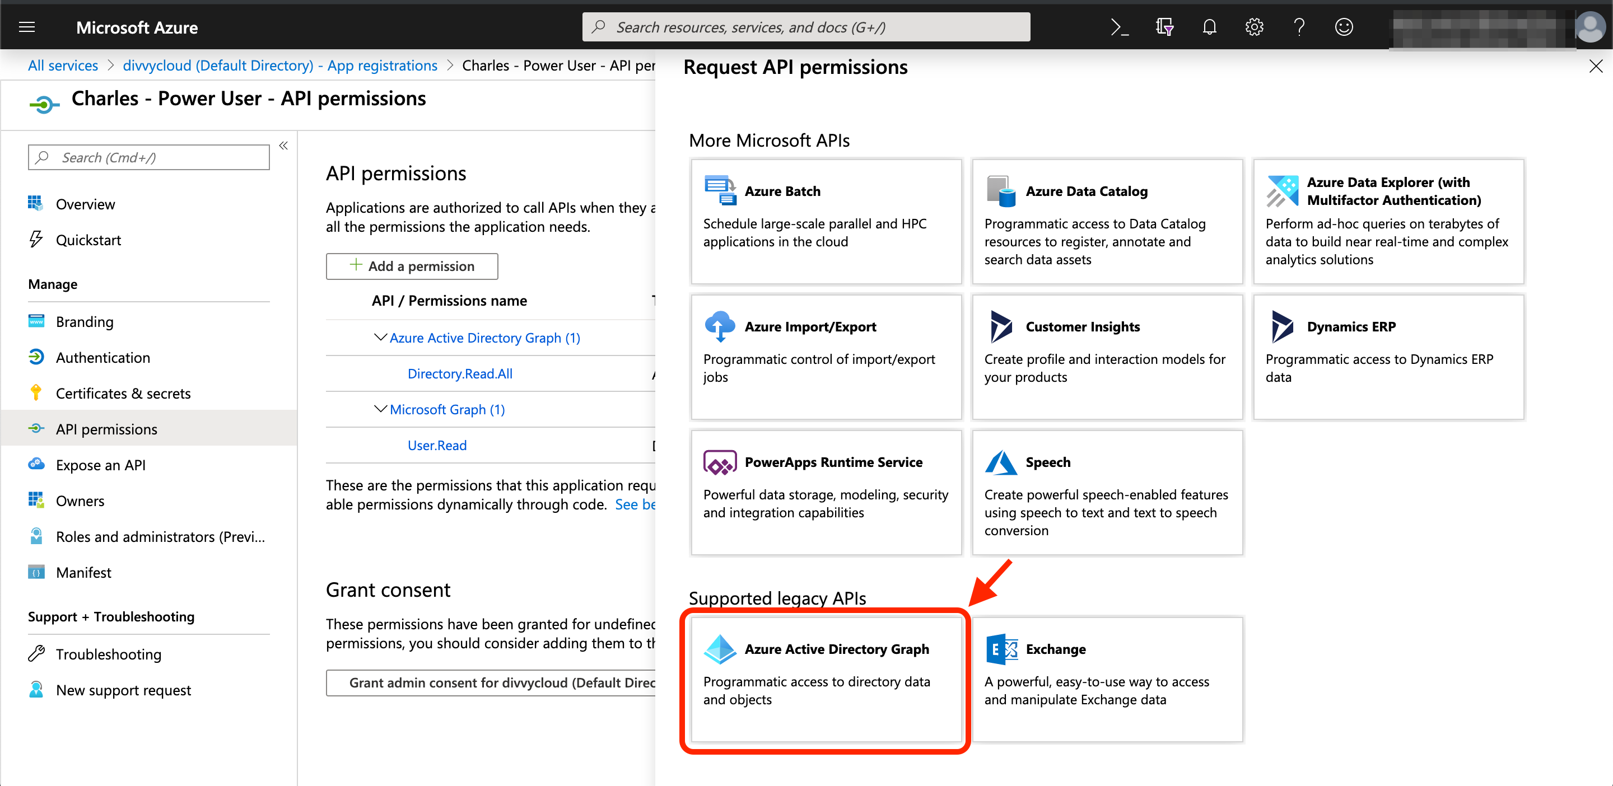The image size is (1613, 786).
Task: Collapse the Microsoft Graph permissions group
Action: click(380, 409)
